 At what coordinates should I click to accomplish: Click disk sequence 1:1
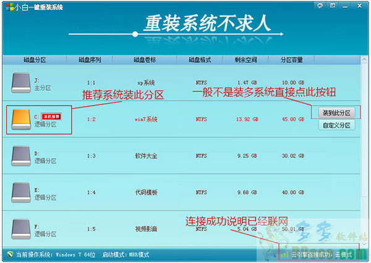tap(91, 83)
